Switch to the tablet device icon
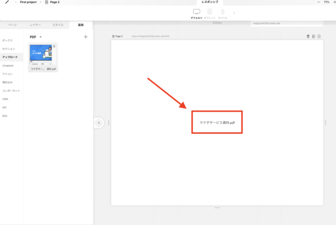 coord(210,12)
